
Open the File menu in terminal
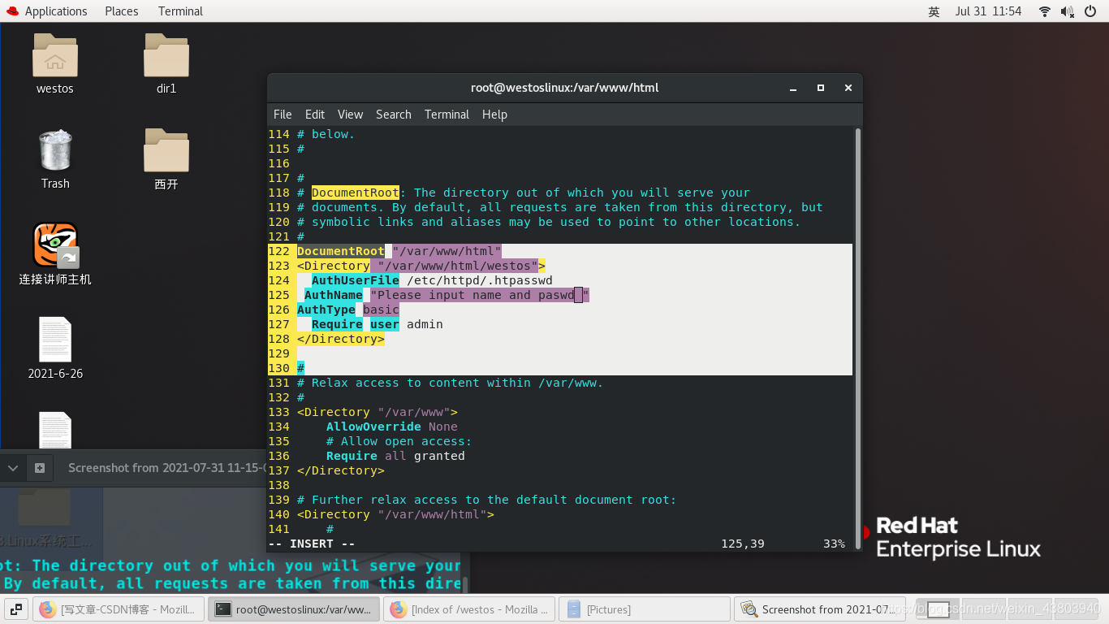pyautogui.click(x=283, y=115)
